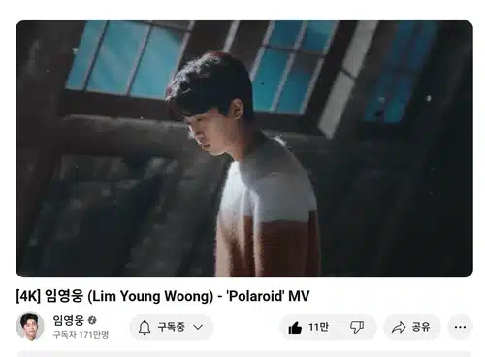Expand the 구독중 subscription chevron

coord(198,327)
